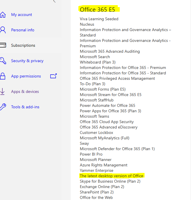191x200 pixels.
Task: Click Governance Analytics - Premium entry
Action: (125, 43)
